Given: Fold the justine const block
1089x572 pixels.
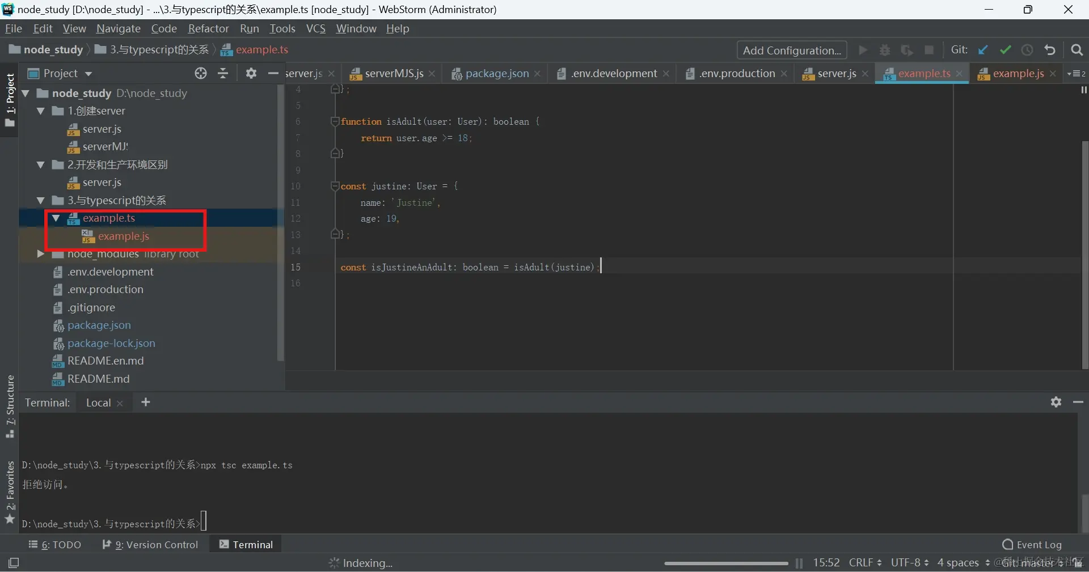Looking at the screenshot, I should point(335,186).
